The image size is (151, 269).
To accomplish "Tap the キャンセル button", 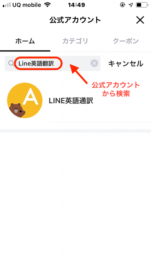I will [x=126, y=64].
